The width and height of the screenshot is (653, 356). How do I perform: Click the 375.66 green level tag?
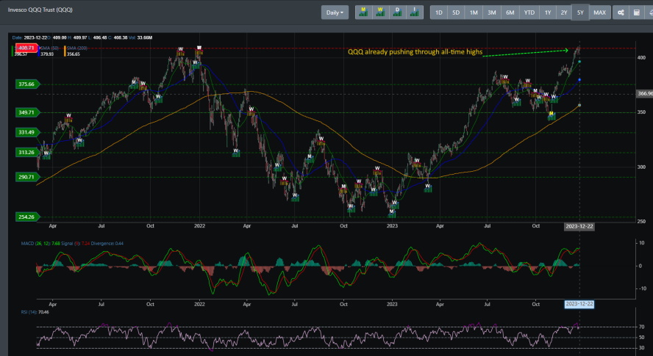pos(26,84)
